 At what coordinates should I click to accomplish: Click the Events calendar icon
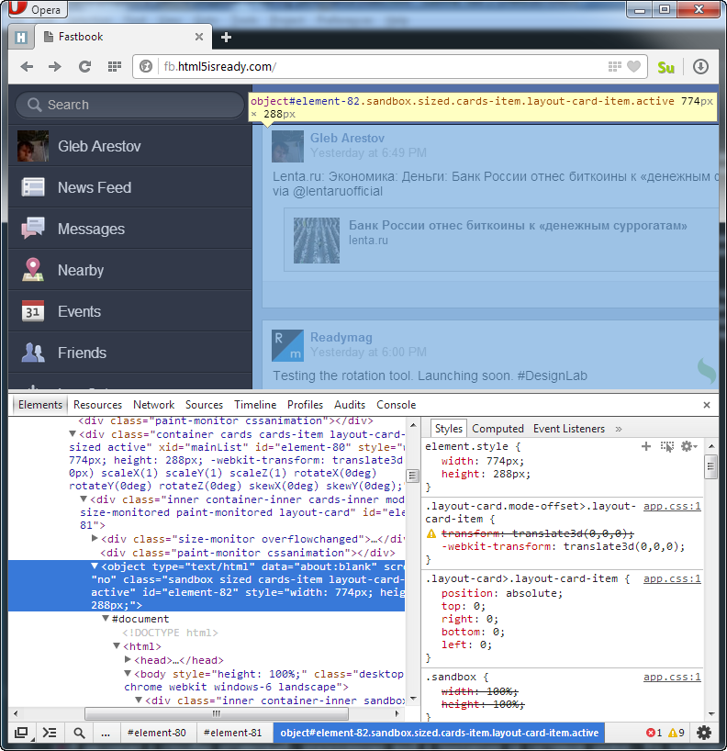click(32, 311)
